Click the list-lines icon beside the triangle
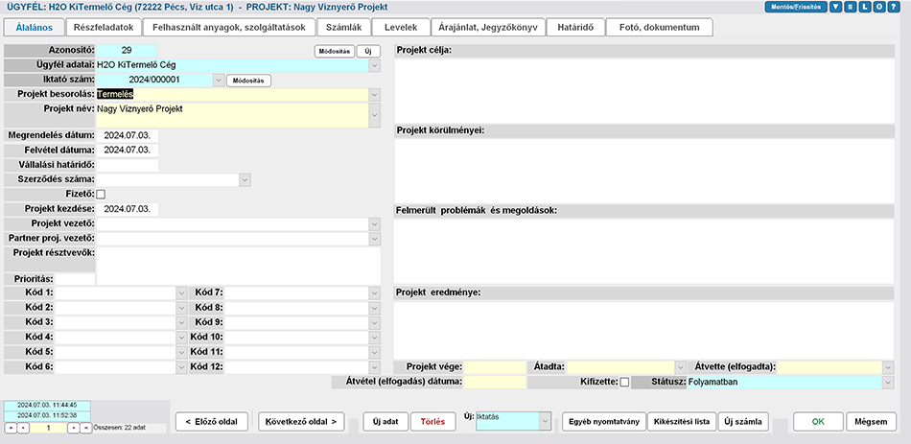Image resolution: width=911 pixels, height=444 pixels. click(849, 7)
